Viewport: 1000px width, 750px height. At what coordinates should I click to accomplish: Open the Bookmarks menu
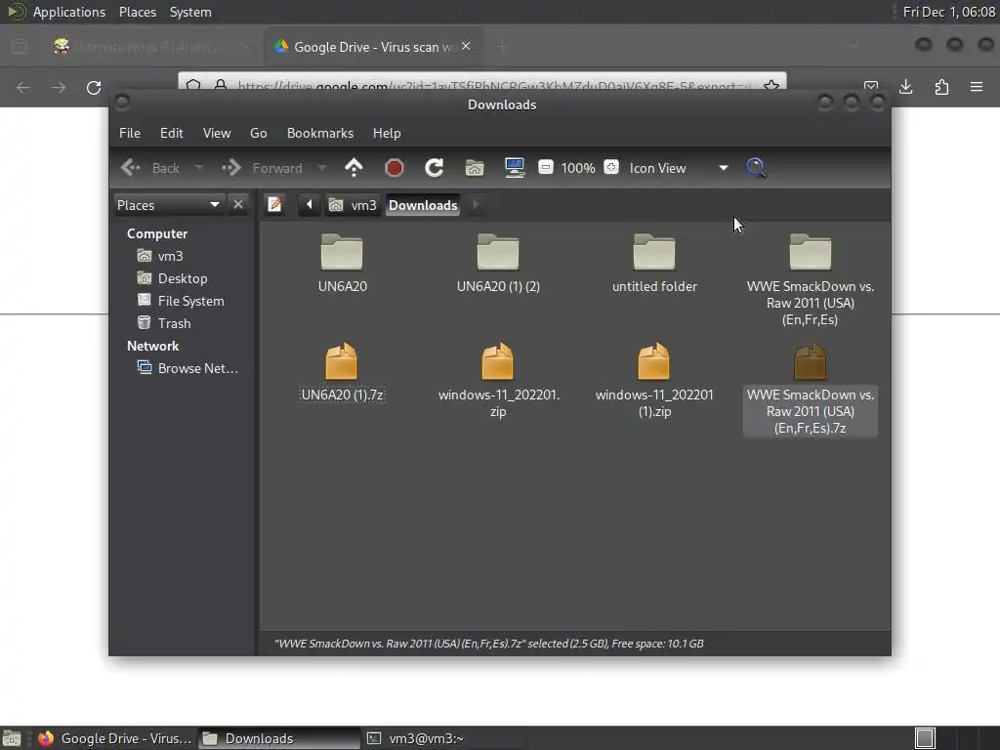320,133
